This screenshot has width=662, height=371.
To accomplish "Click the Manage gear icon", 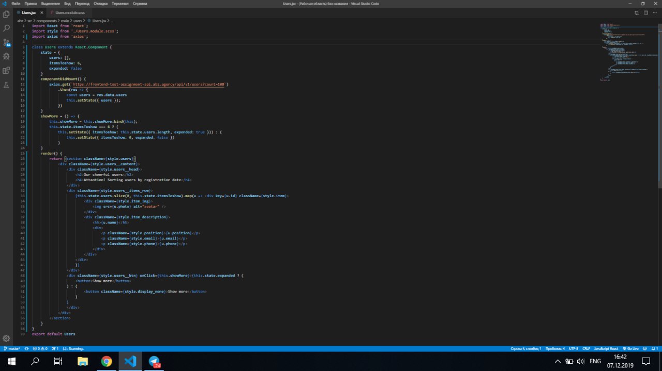I will [6, 338].
